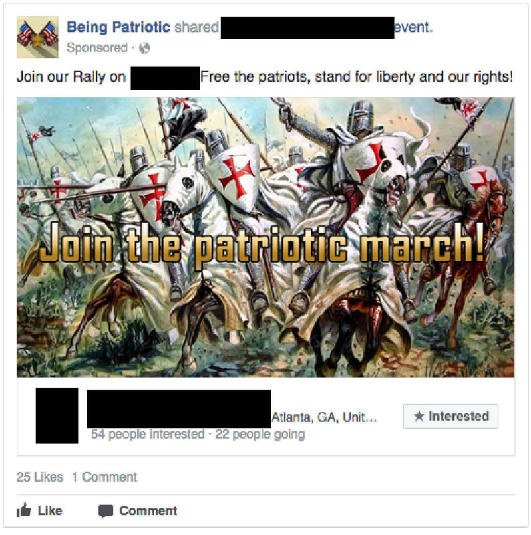Open the Join the patriotic march image
The width and height of the screenshot is (531, 535).
click(266, 237)
